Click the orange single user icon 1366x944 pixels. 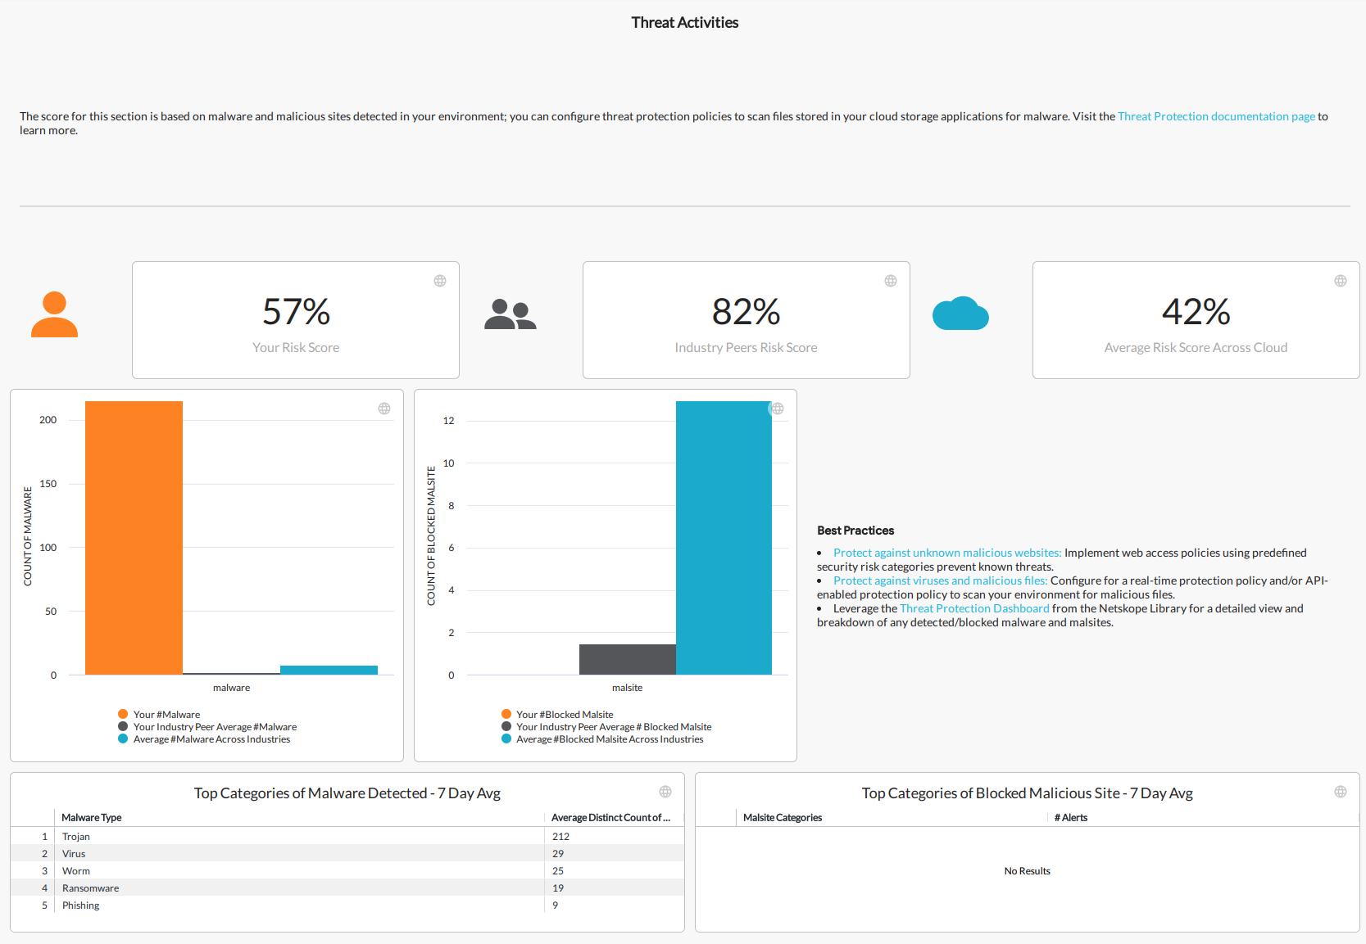coord(54,314)
